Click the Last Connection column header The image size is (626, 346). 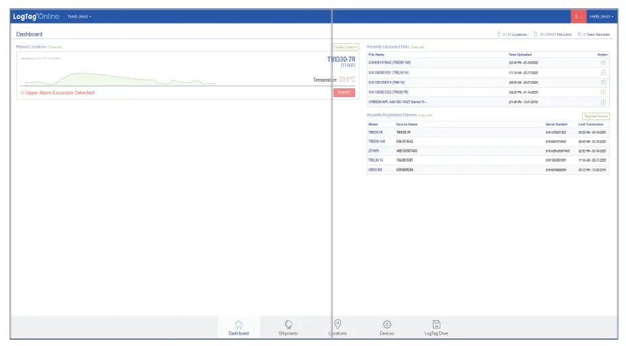coord(591,124)
